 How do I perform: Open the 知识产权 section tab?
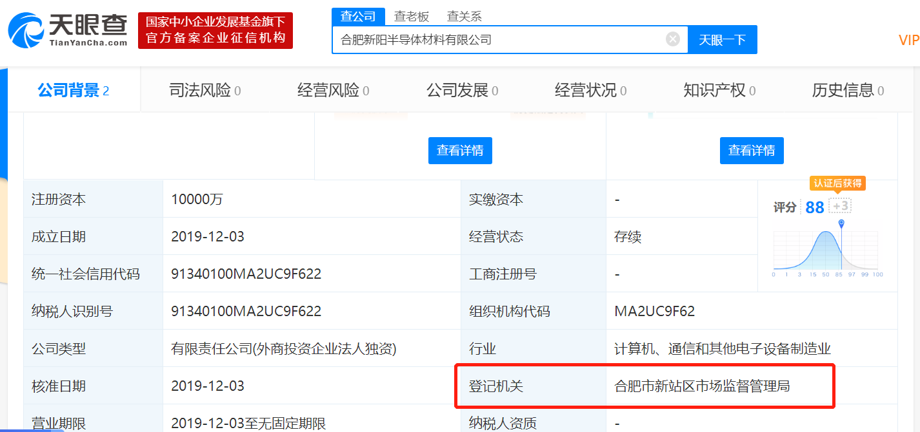(x=719, y=91)
